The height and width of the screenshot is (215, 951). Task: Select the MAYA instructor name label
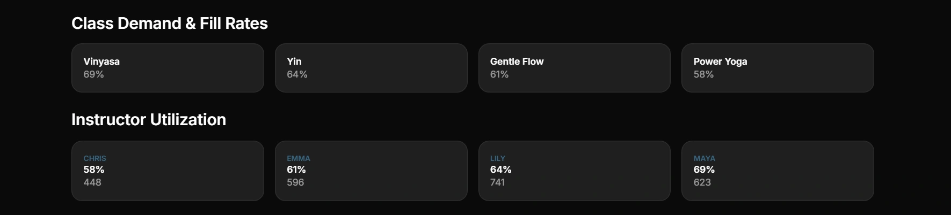coord(704,158)
